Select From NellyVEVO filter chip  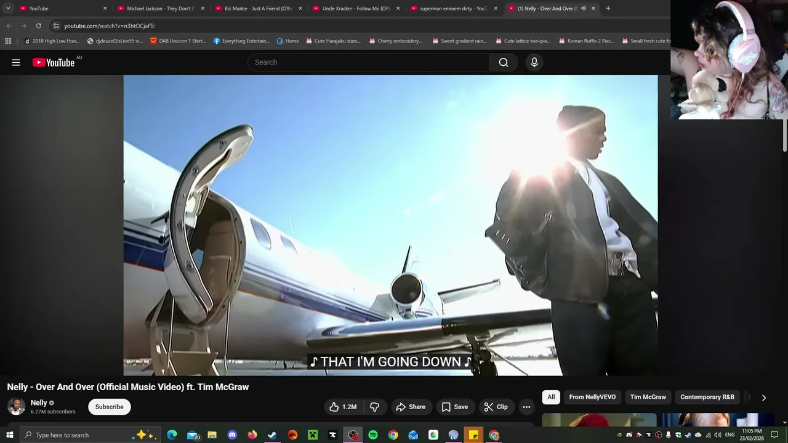(x=592, y=397)
